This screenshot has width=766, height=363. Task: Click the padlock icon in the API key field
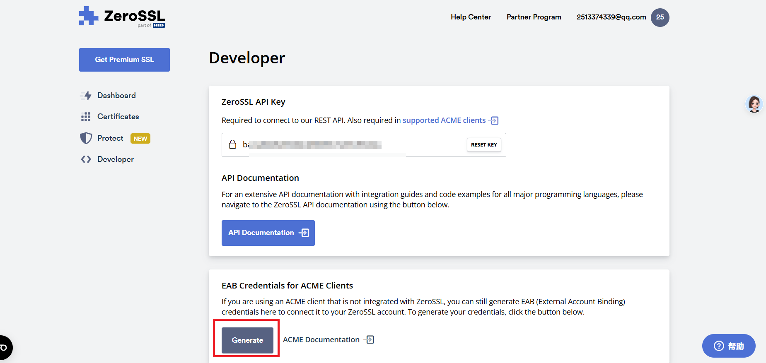(233, 144)
